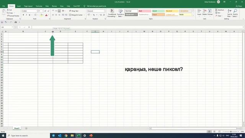The width and height of the screenshot is (245, 138).
Task: Apply the Note cell style
Action: [x=185, y=15]
